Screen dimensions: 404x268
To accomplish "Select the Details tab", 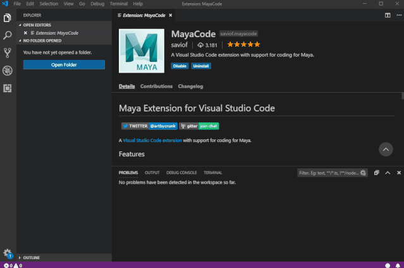I will pos(127,86).
